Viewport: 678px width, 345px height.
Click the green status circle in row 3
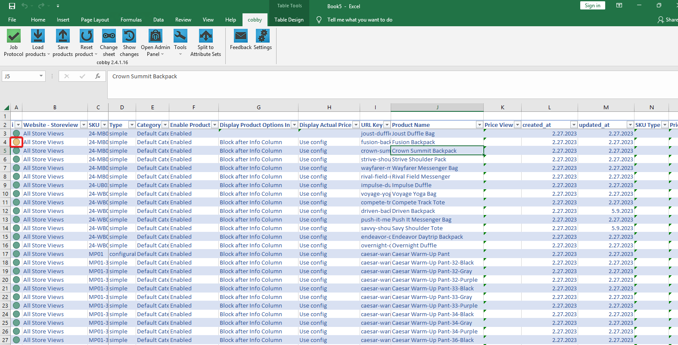pyautogui.click(x=16, y=133)
